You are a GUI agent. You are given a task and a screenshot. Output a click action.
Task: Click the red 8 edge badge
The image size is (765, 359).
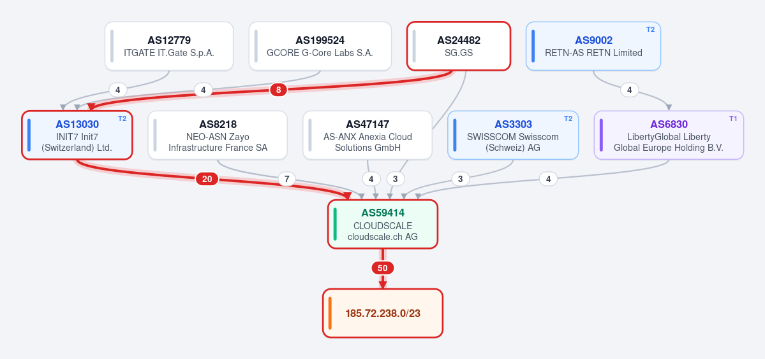(x=278, y=90)
